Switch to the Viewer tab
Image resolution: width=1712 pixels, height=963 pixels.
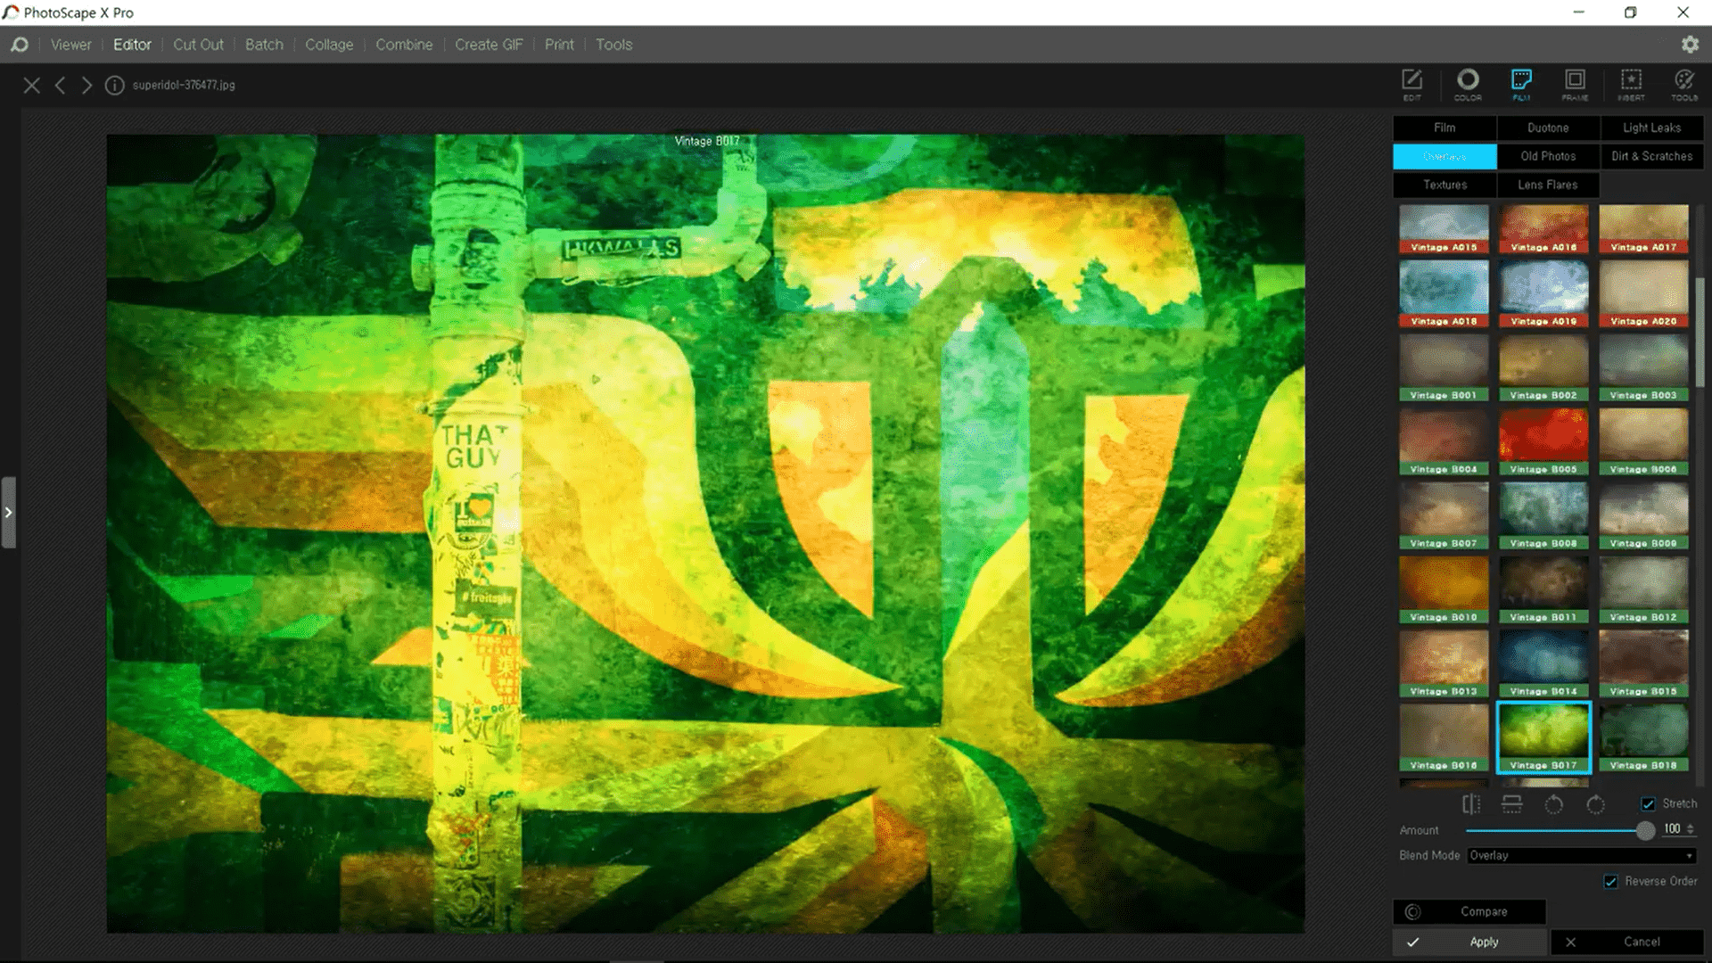70,45
